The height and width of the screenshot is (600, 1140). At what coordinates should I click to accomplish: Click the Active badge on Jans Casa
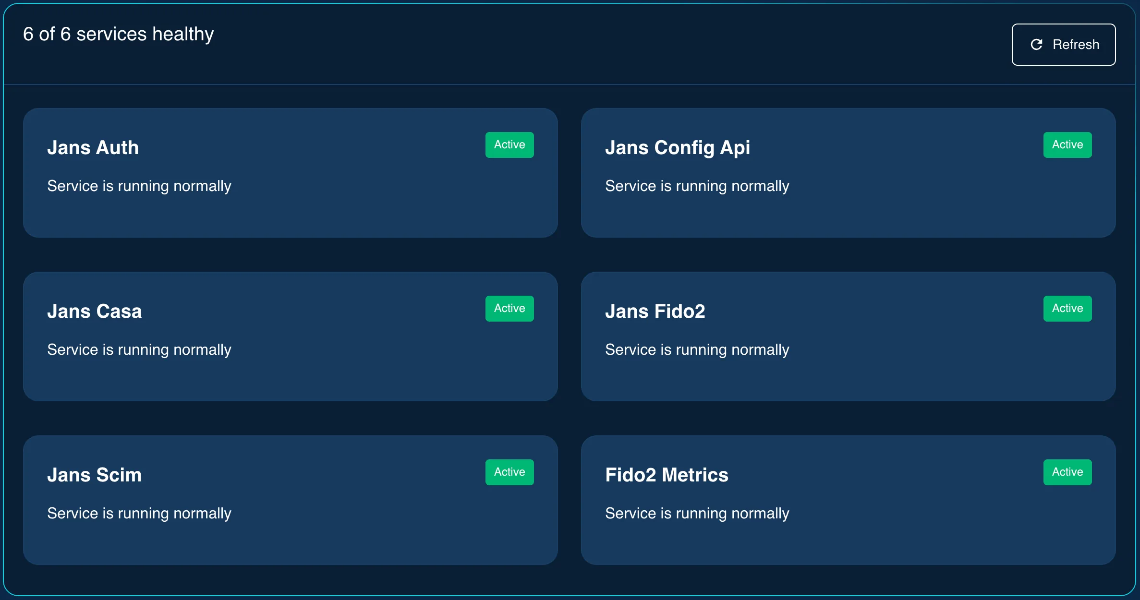coord(509,308)
